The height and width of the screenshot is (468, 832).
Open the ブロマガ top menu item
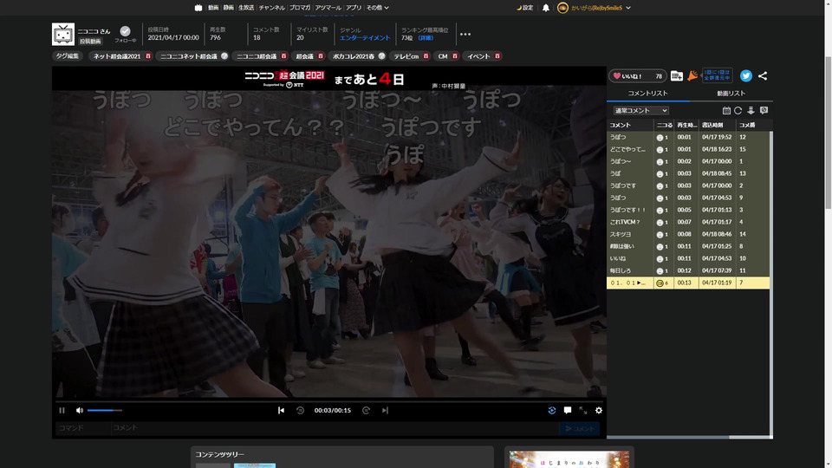point(301,8)
